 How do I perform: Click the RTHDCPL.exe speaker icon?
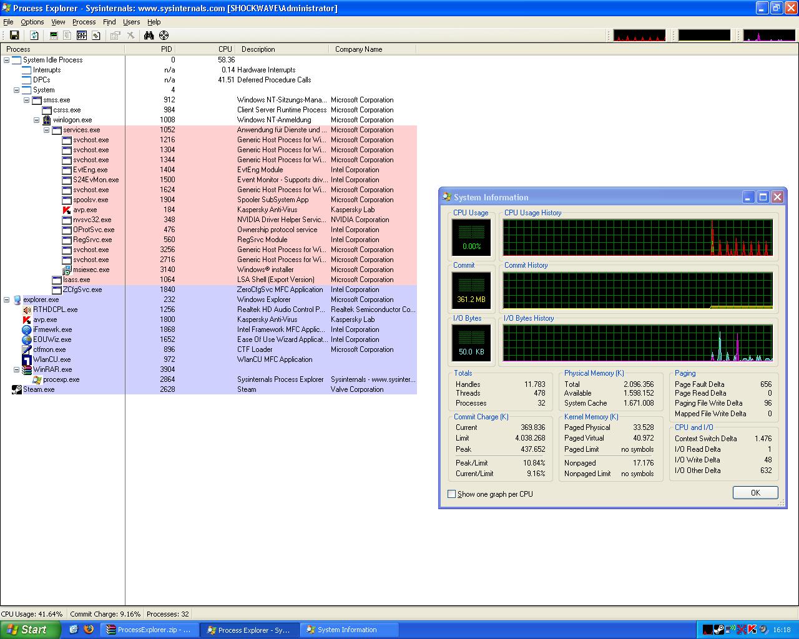coord(27,310)
